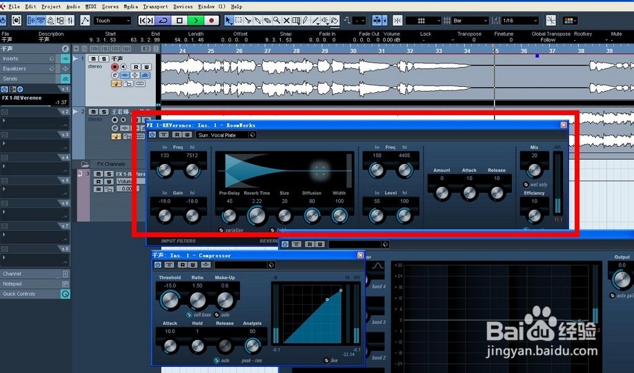The height and width of the screenshot is (373, 634).
Task: Toggle the Show Inspector toolbar icon
Action: coord(31,20)
